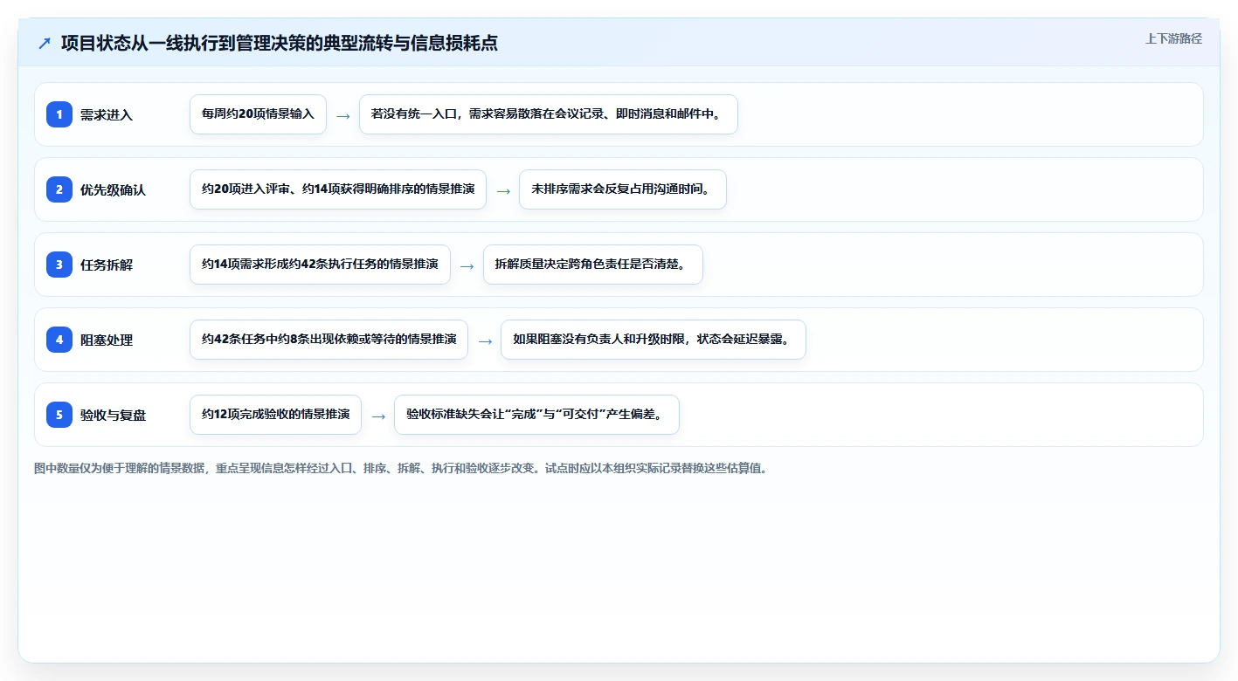1238x681 pixels.
Task: Click the 若没有统一入口 description box
Action: click(x=549, y=114)
